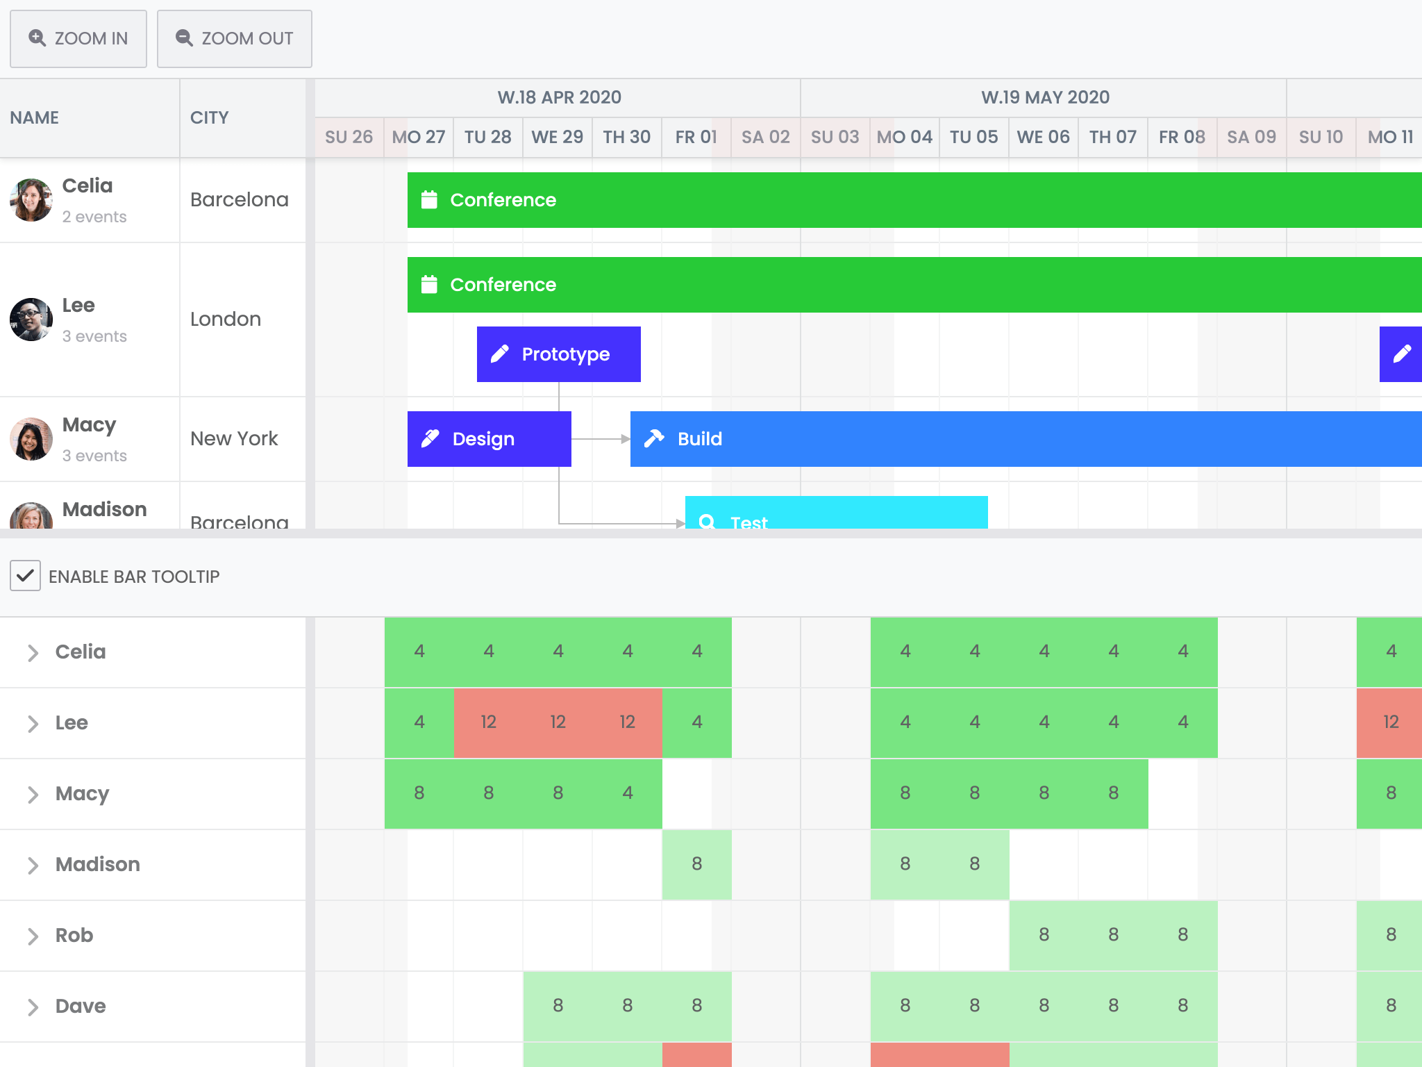Click the Zoom In button
Viewport: 1422px width, 1067px height.
pos(78,38)
